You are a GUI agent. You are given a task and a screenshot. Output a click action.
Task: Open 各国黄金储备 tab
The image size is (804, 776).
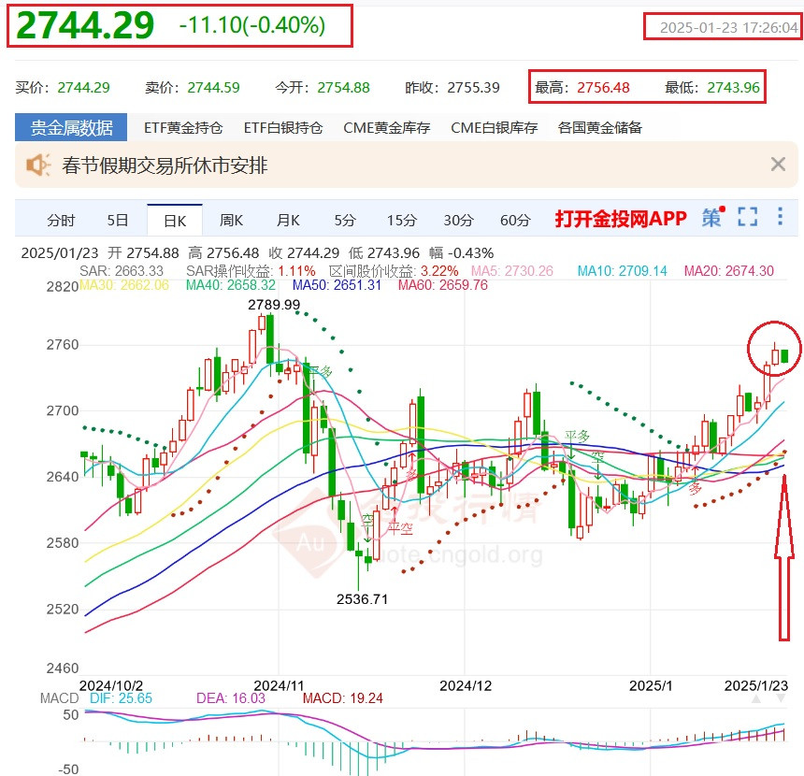click(600, 128)
